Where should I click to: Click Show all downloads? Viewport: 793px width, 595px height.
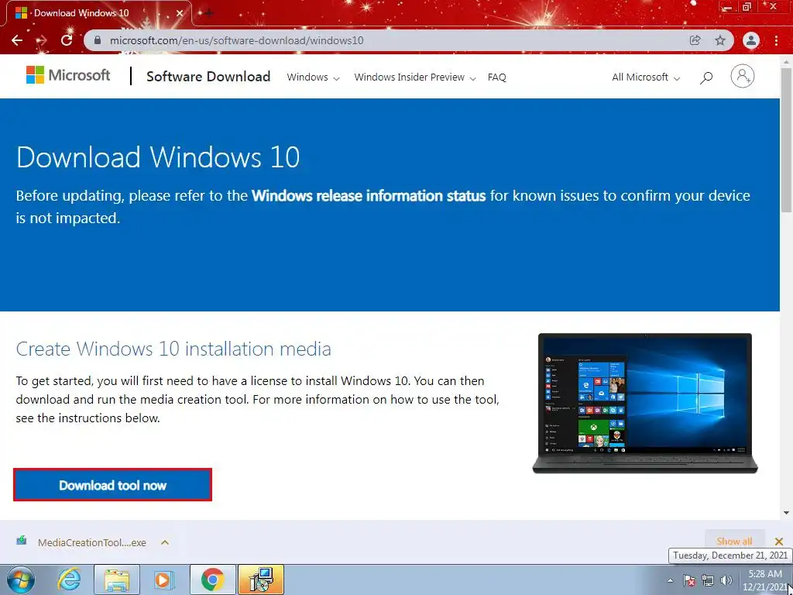tap(734, 542)
